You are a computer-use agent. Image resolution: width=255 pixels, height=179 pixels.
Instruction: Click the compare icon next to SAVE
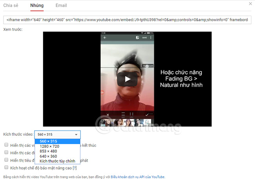click(x=137, y=38)
